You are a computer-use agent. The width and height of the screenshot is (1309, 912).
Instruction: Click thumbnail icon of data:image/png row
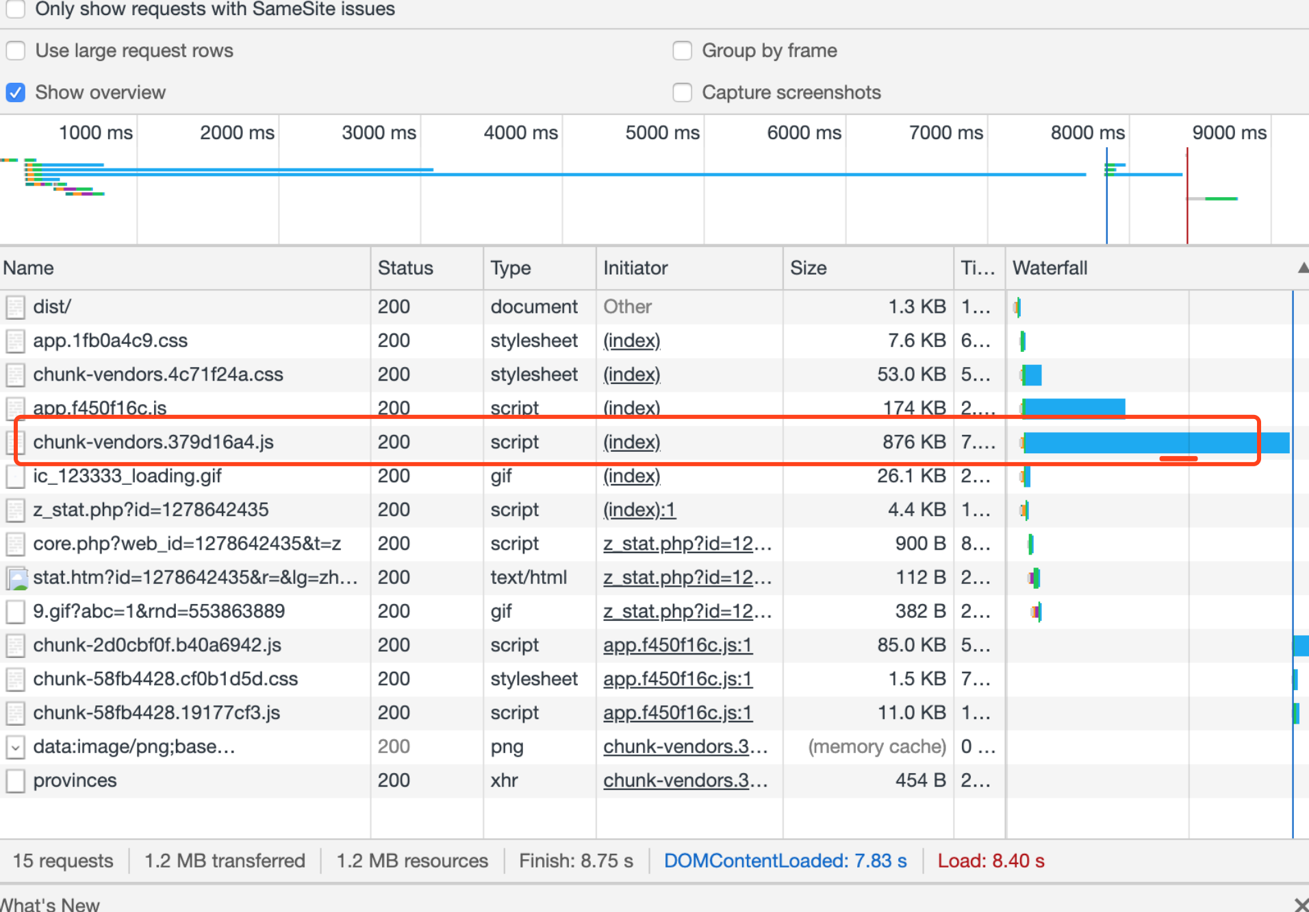click(15, 746)
